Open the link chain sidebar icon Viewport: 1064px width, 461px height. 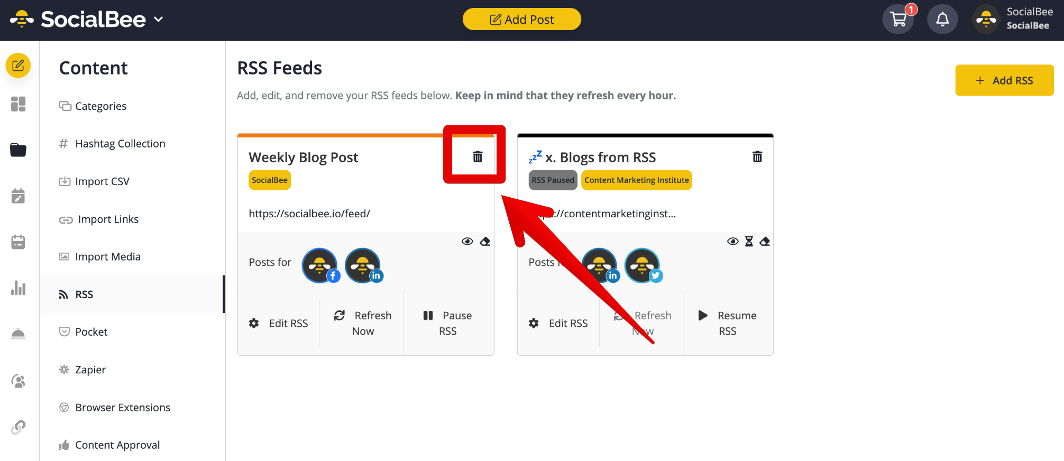coord(18,427)
